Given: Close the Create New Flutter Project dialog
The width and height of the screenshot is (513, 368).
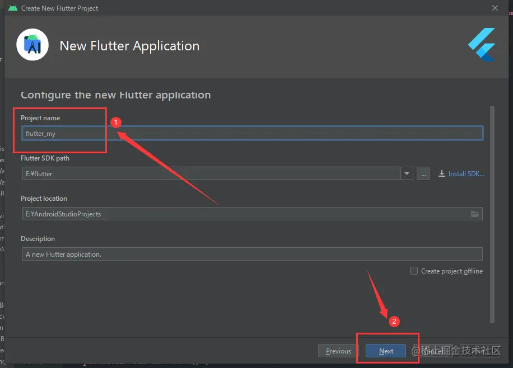Looking at the screenshot, I should point(495,8).
